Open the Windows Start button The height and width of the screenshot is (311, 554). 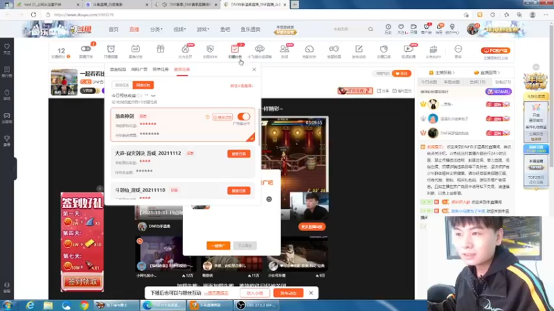click(x=8, y=305)
